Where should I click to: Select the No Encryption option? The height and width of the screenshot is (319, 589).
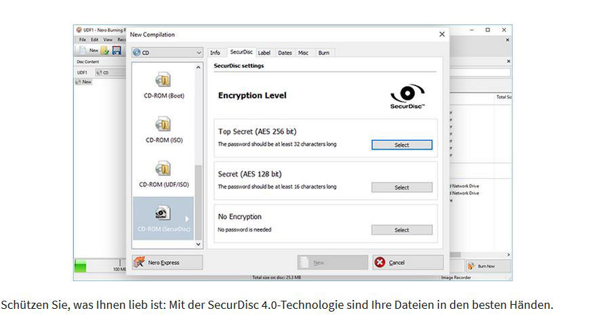click(x=402, y=230)
